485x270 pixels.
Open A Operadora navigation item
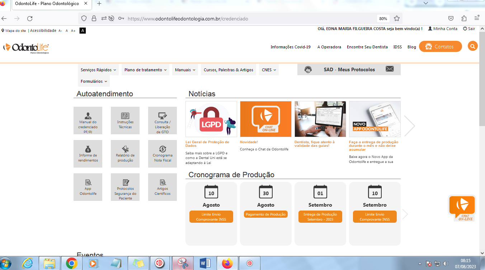point(329,47)
